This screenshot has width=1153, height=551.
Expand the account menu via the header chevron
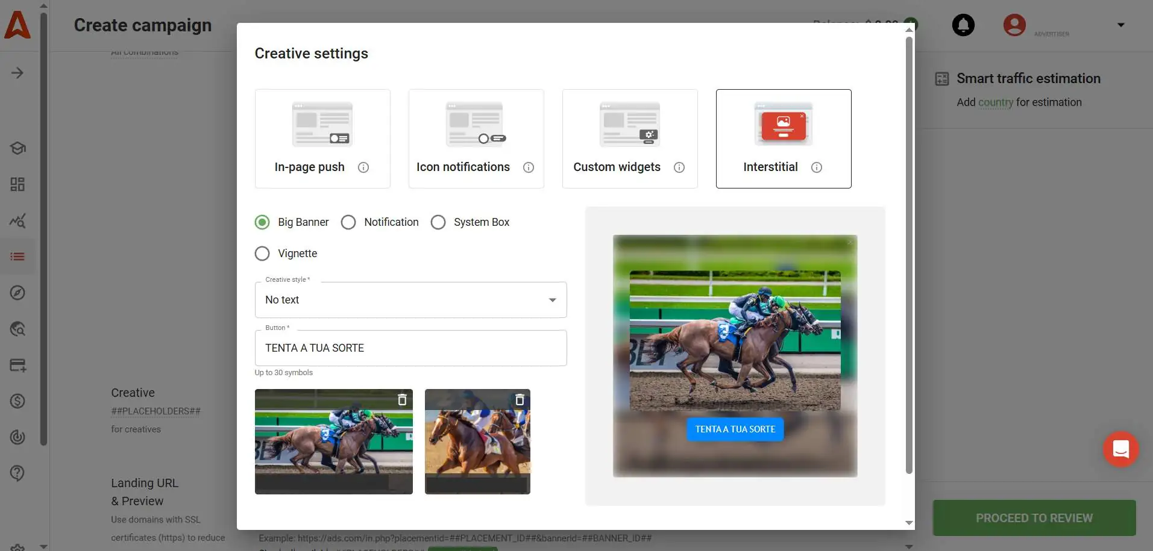point(1121,25)
